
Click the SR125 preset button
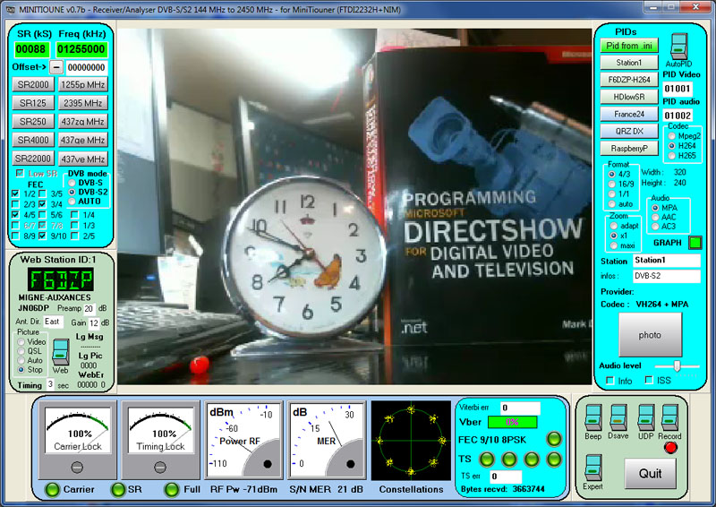click(33, 103)
